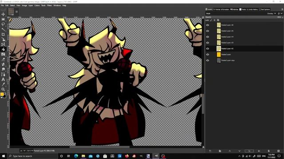284x159 pixels.
Task: Open the Filters menu
Action: tap(49, 6)
